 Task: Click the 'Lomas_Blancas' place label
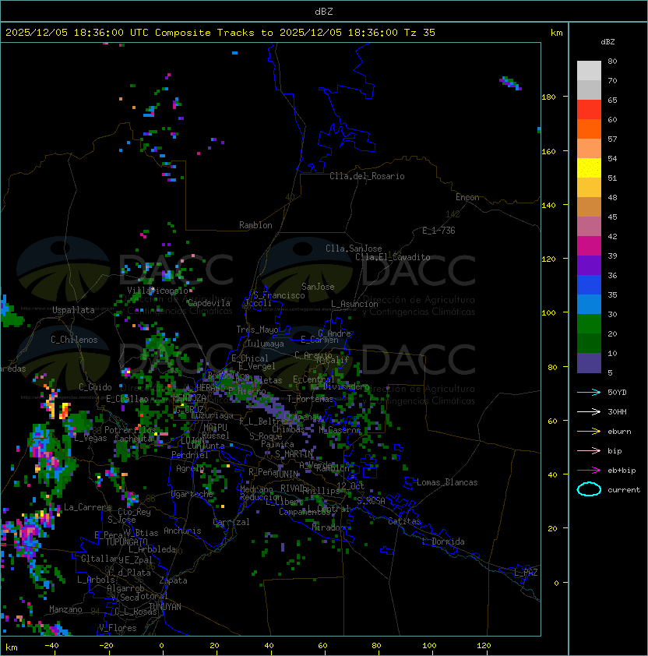coord(447,482)
